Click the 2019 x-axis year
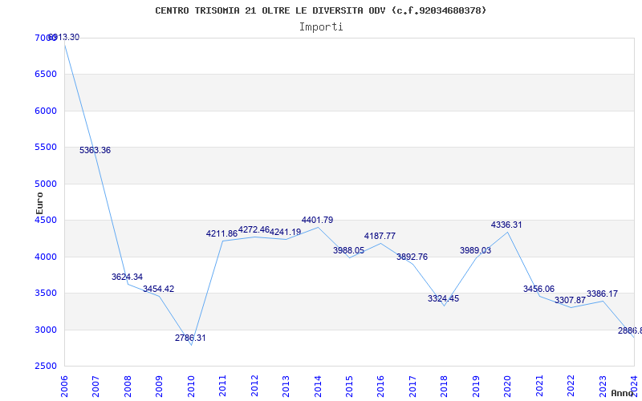 pyautogui.click(x=476, y=387)
